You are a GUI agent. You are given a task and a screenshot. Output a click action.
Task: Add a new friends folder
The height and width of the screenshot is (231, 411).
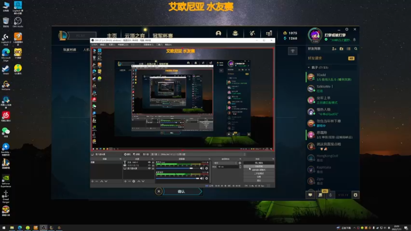click(x=341, y=49)
